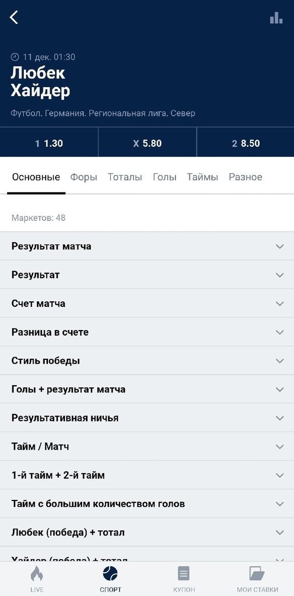Screen dimensions: 294x596
Task: Switch to the Голы tab
Action: point(164,177)
